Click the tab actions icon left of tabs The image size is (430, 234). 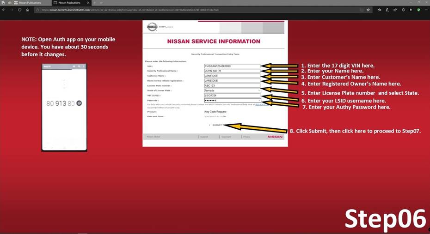pos(3,3)
